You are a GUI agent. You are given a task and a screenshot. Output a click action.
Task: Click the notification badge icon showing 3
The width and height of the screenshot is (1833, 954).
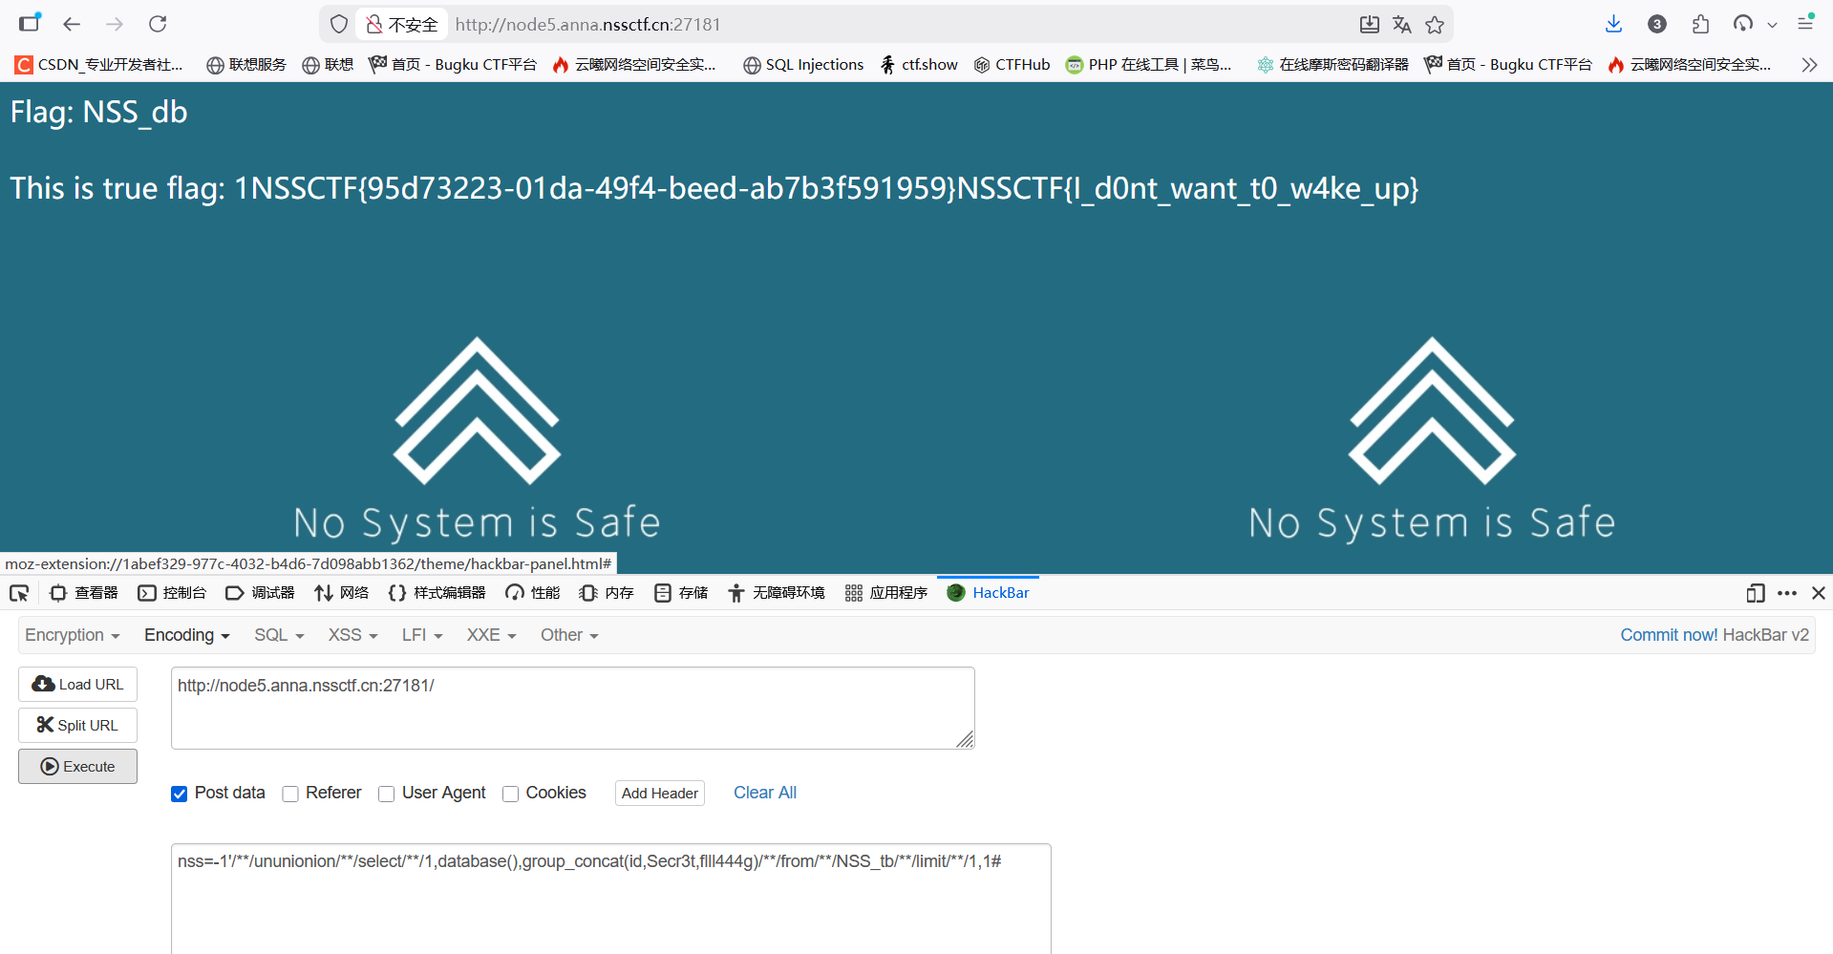(x=1657, y=24)
